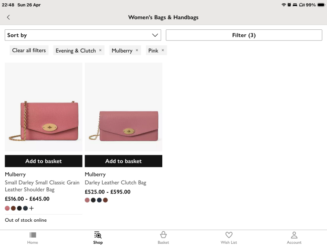Image resolution: width=327 pixels, height=245 pixels.
Task: Open the Shop tab icon
Action: click(98, 236)
